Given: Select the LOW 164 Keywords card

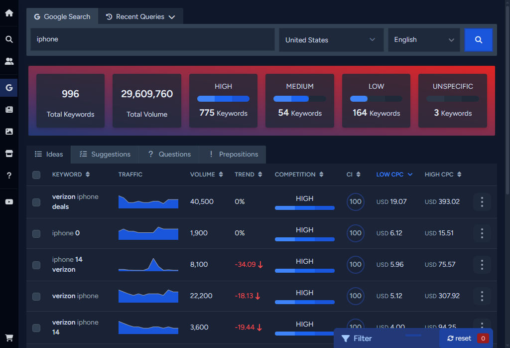Looking at the screenshot, I should 377,101.
